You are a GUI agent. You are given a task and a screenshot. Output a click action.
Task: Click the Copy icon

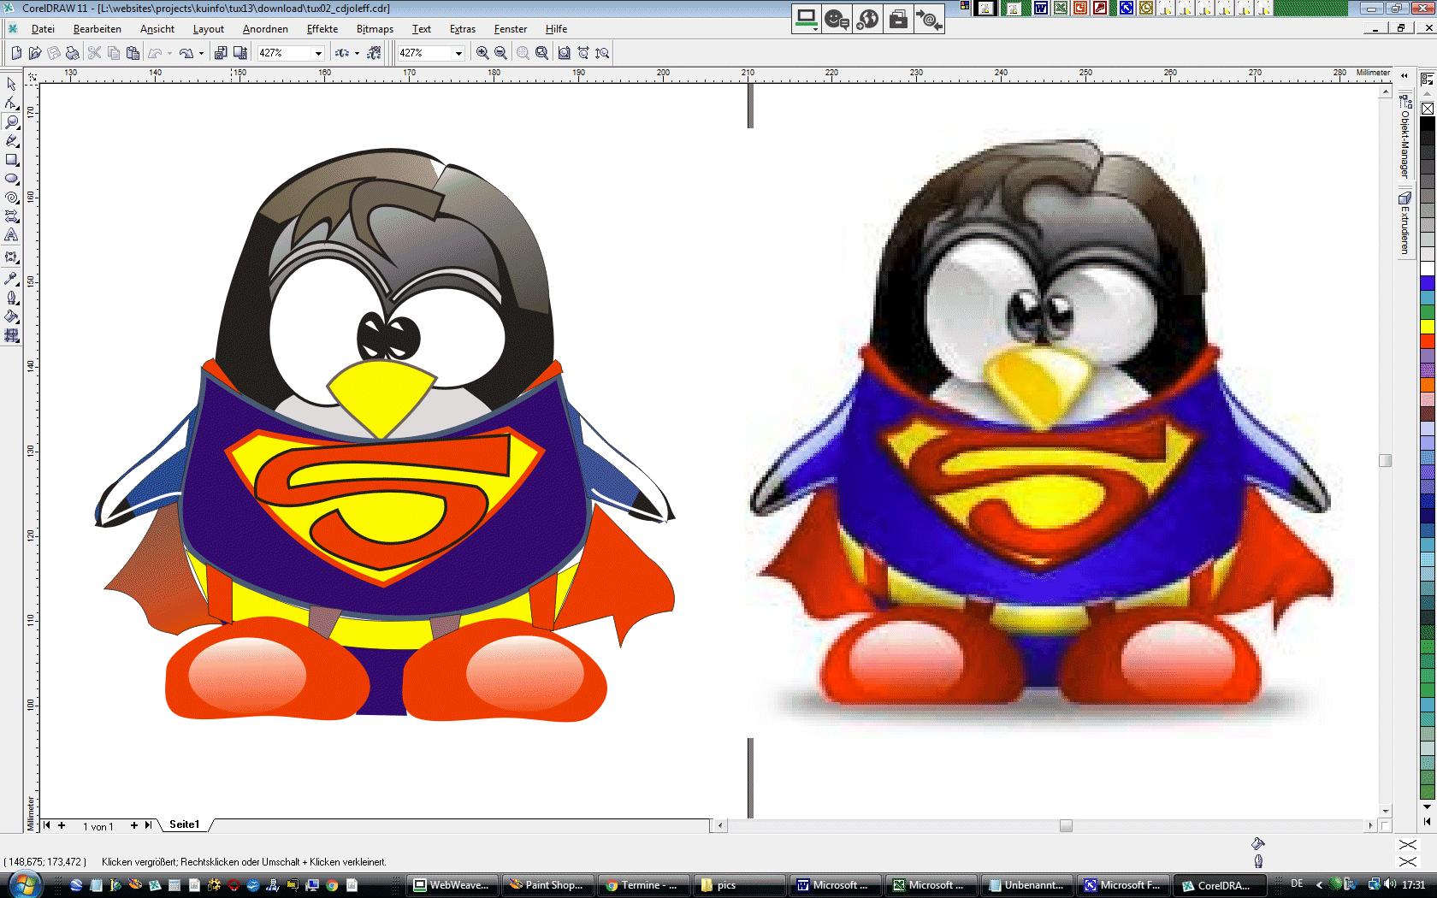114,53
